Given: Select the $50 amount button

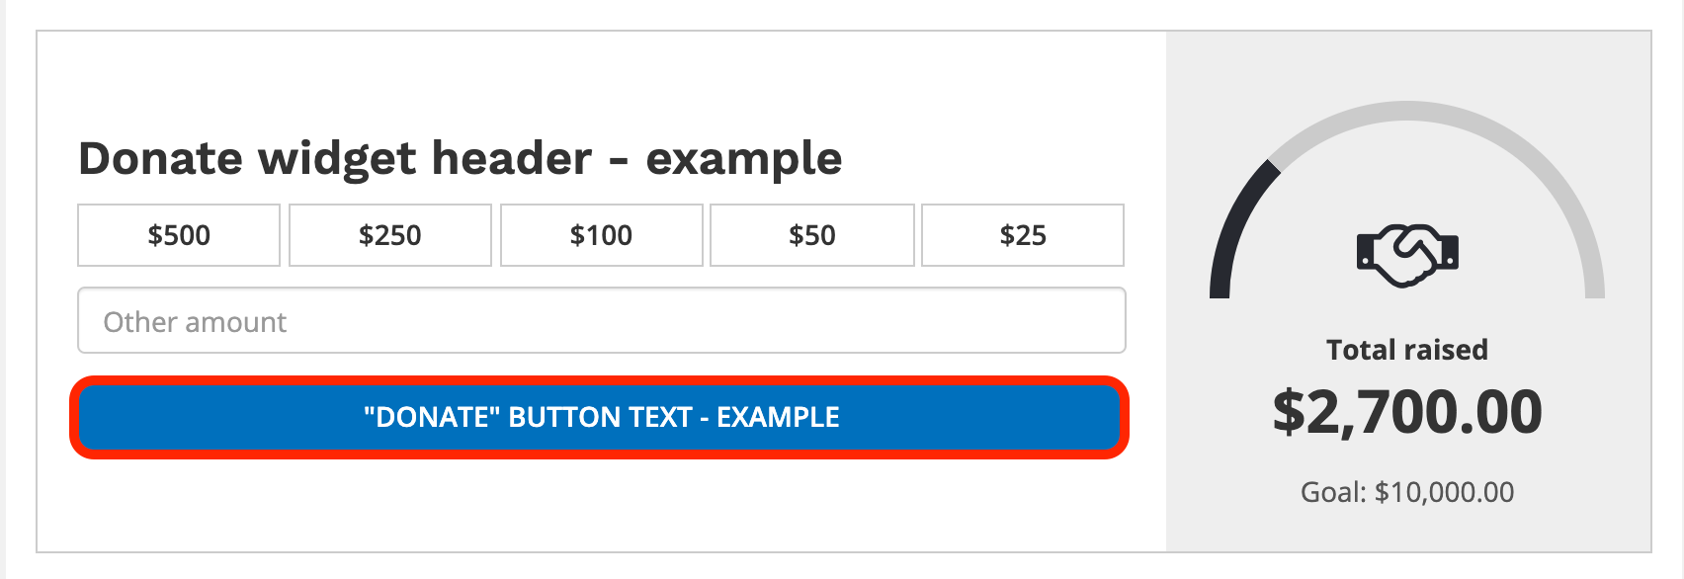Looking at the screenshot, I should coord(812,235).
